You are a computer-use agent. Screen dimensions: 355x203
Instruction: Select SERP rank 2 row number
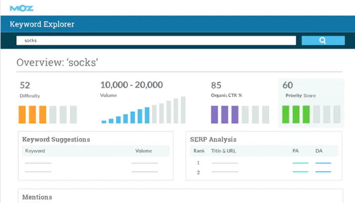(x=198, y=173)
